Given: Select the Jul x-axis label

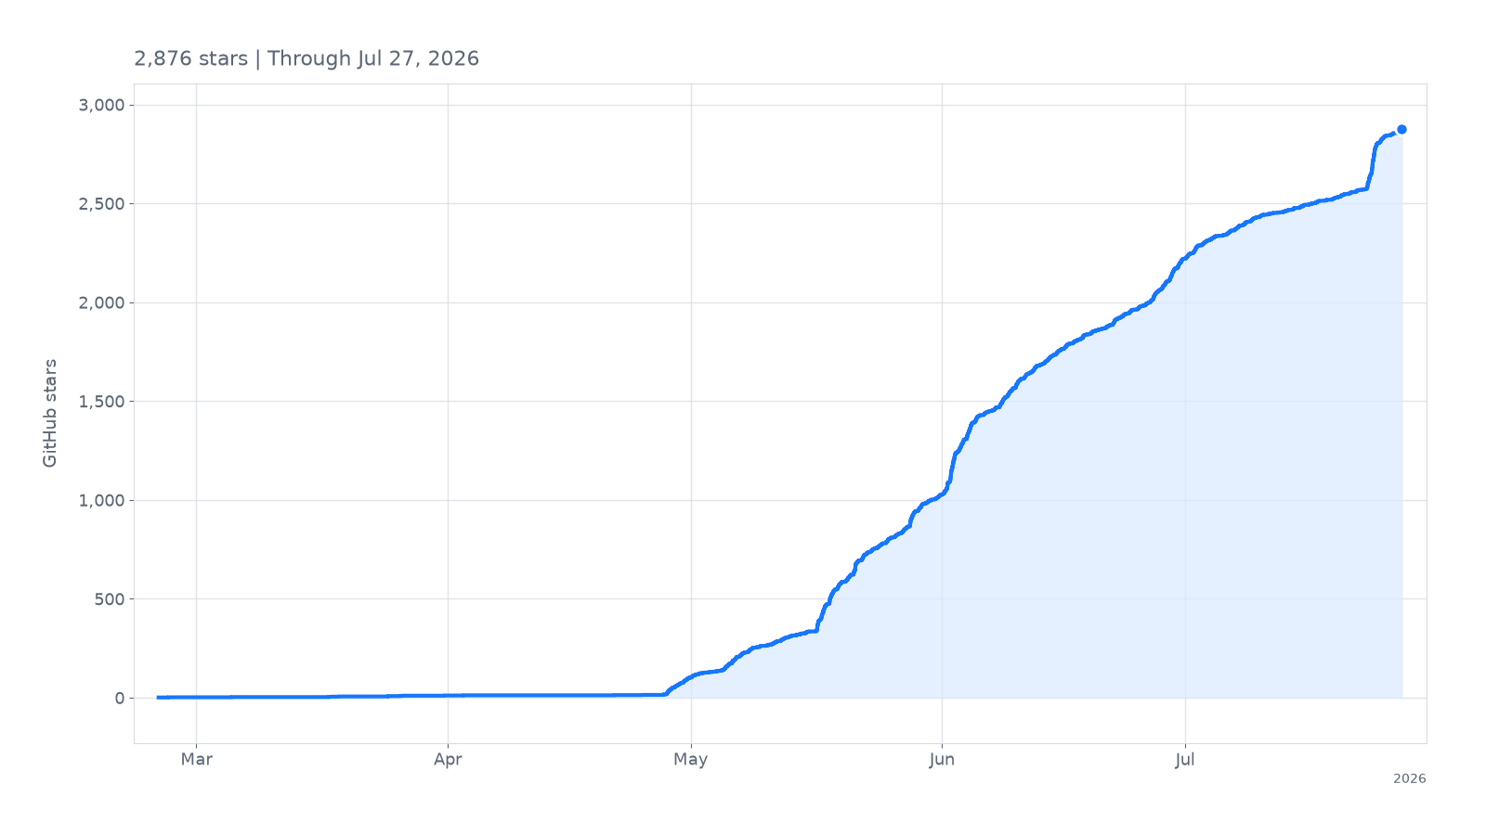Looking at the screenshot, I should click(x=1185, y=759).
